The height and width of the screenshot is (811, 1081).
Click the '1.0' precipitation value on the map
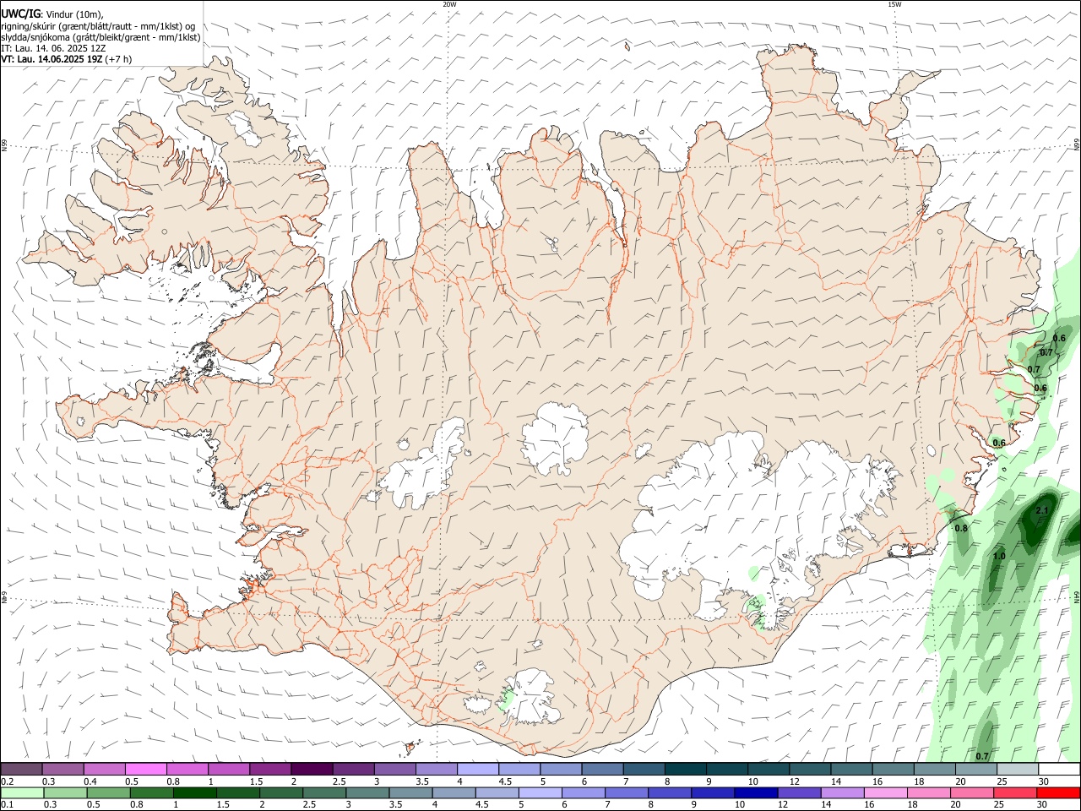pos(999,557)
